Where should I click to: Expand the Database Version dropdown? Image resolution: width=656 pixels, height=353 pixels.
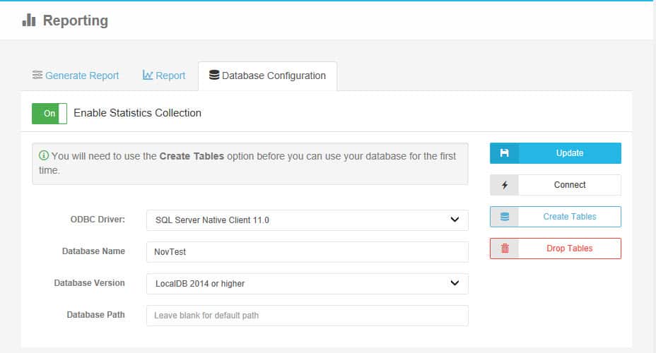(x=307, y=284)
